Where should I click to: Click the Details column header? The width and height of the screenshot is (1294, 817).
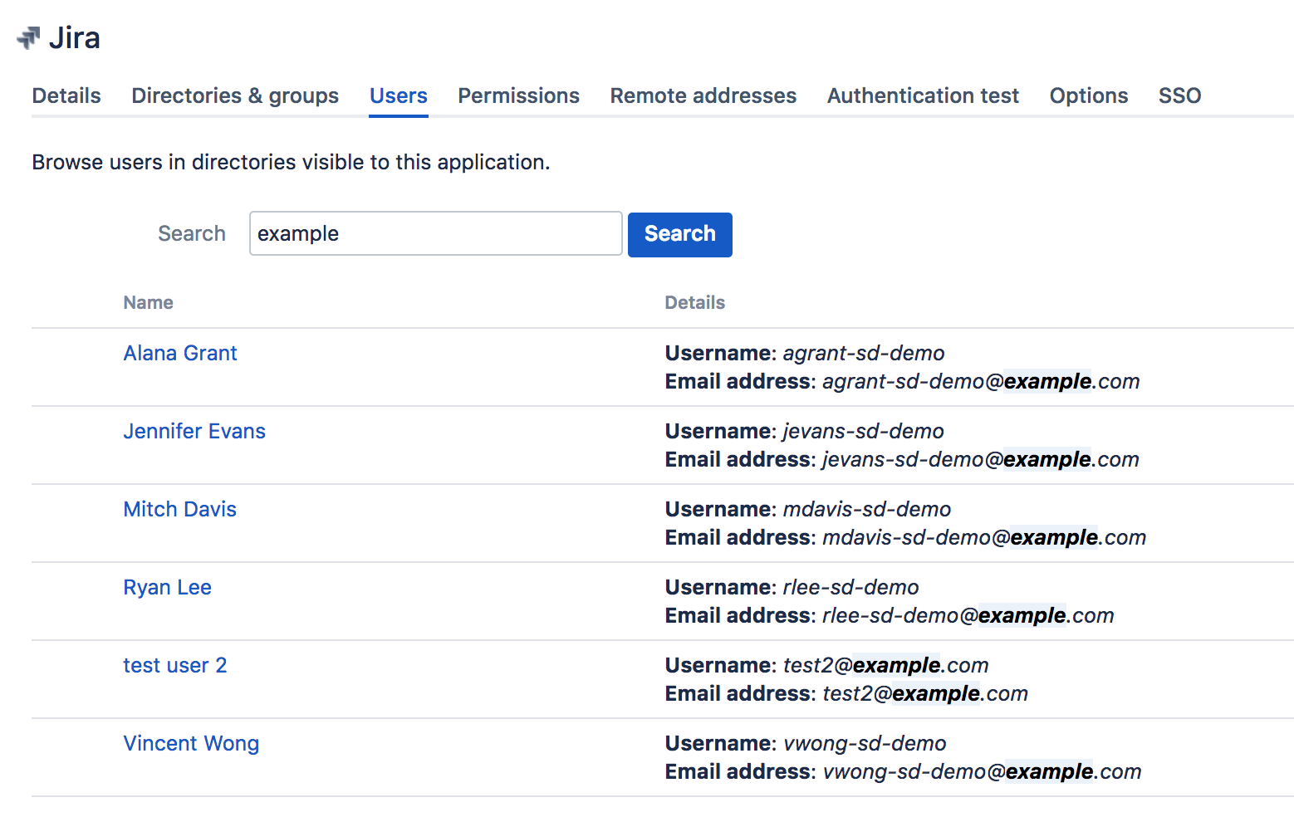pos(694,303)
